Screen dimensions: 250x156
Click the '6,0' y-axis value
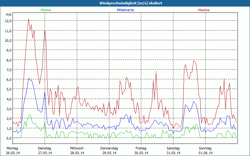click(x=9, y=80)
